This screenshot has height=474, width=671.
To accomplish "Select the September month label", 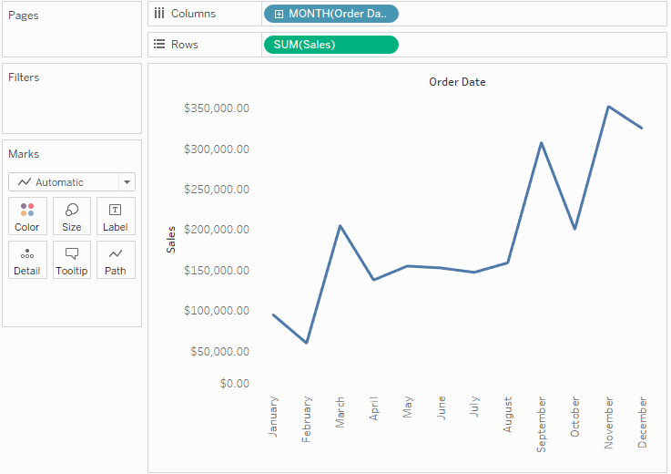I will coord(542,424).
